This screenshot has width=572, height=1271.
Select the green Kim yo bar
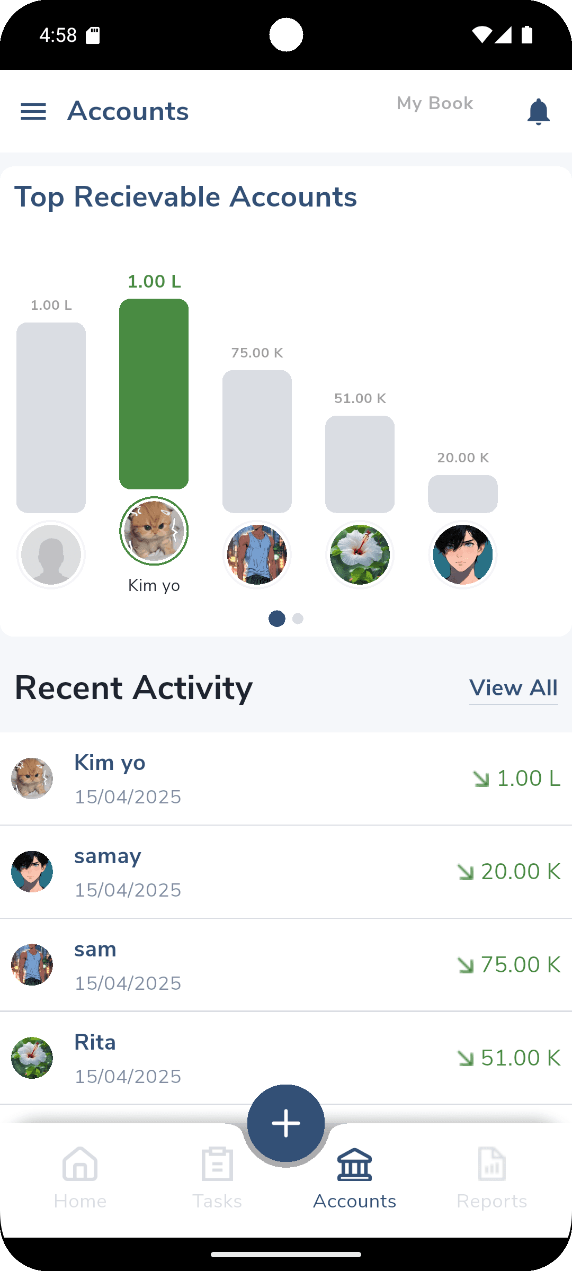[x=154, y=393]
